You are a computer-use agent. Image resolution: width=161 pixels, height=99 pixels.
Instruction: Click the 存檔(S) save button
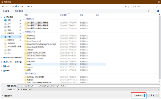(x=139, y=96)
